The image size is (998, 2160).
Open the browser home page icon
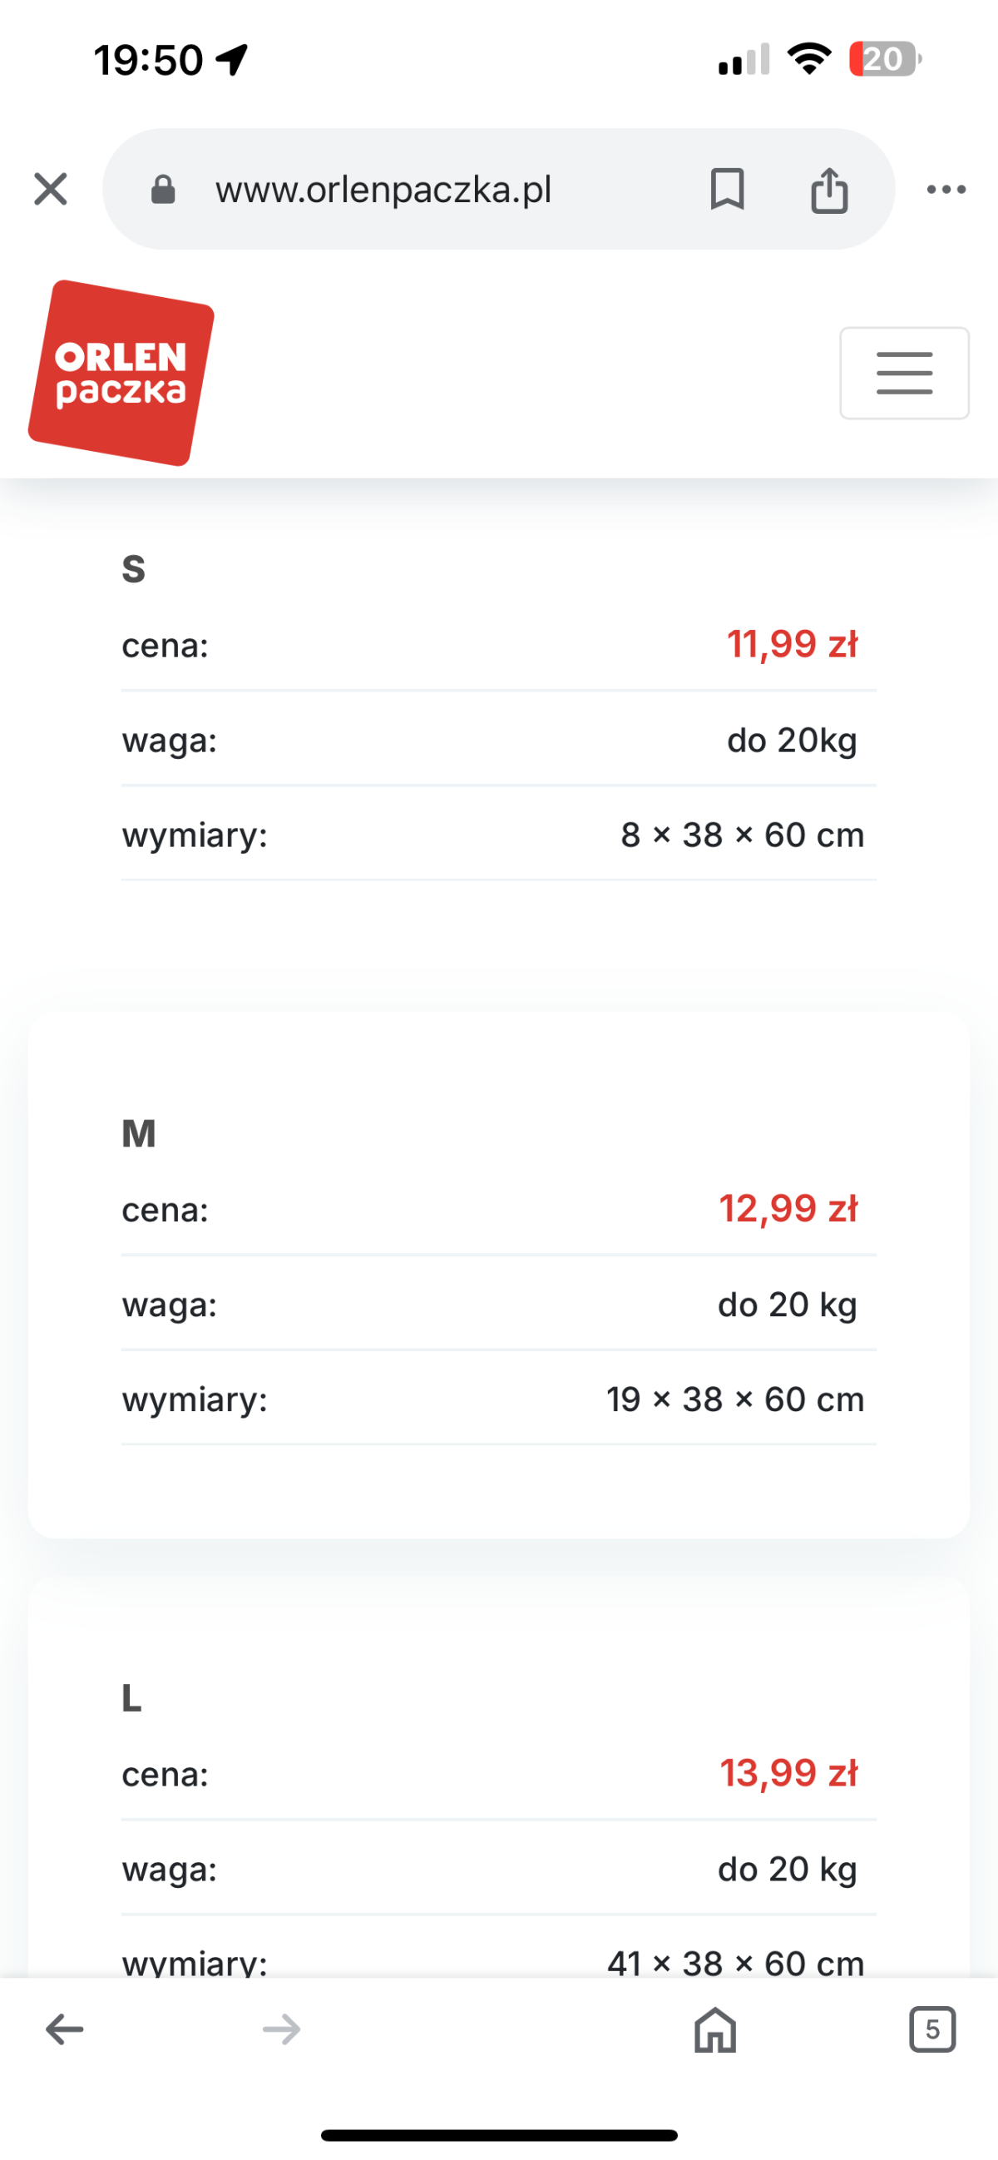pyautogui.click(x=714, y=2029)
